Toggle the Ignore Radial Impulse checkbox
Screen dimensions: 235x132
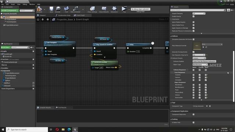pyautogui.click(x=194, y=22)
